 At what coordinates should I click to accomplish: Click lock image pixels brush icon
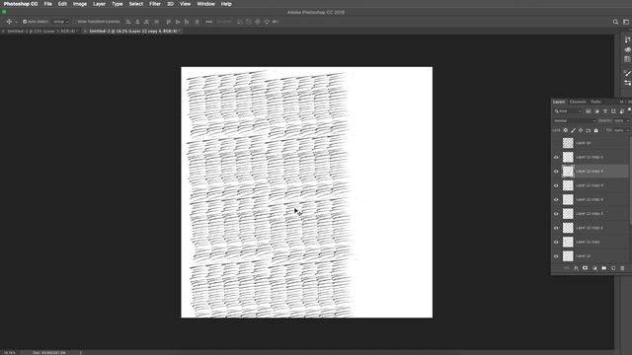coord(573,130)
